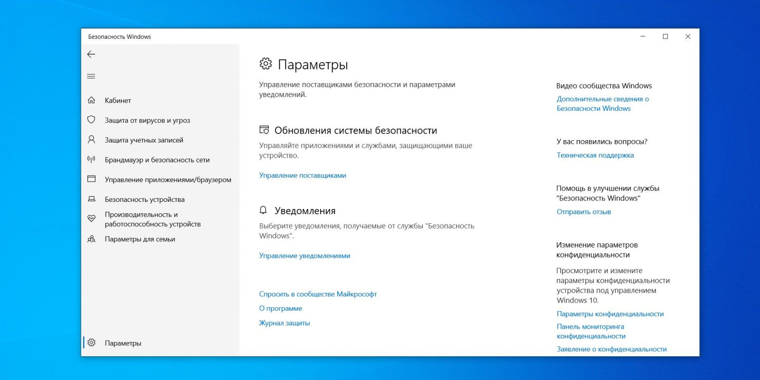Open Управление уведомлениями link

point(304,256)
